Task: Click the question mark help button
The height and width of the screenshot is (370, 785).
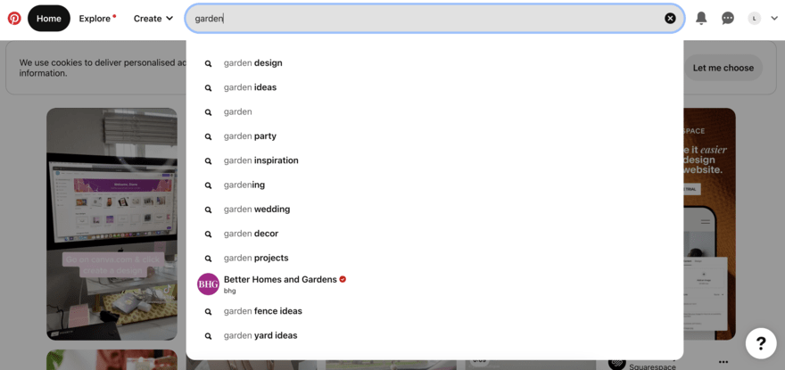Action: (x=761, y=342)
